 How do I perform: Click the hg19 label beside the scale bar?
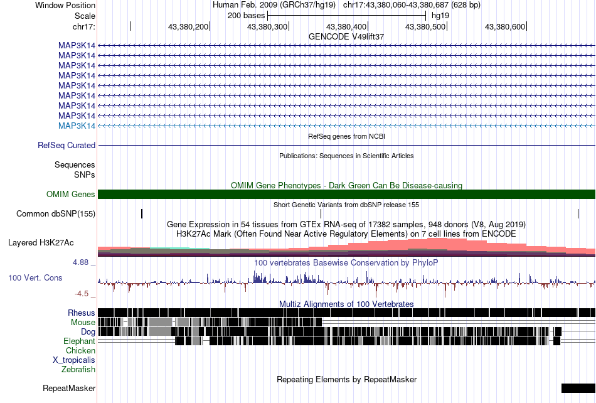coord(440,16)
